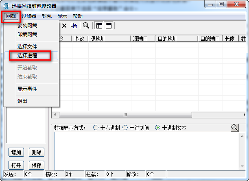This screenshot has height=181, width=249.
Task: Click the 删除 button
Action: pyautogui.click(x=37, y=152)
